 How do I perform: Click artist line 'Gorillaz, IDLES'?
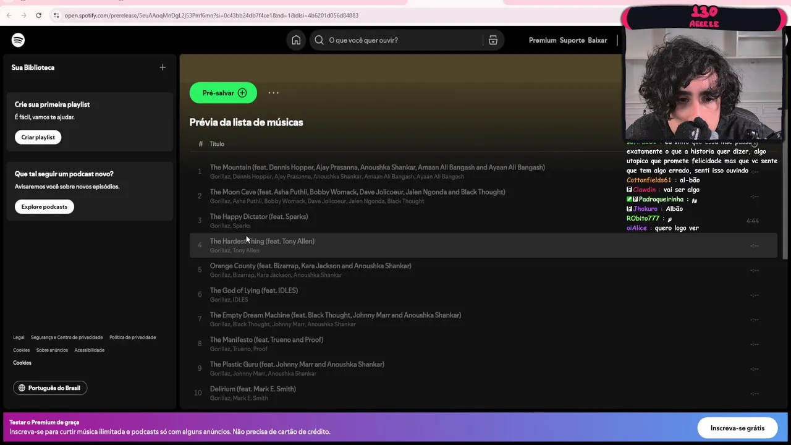click(x=229, y=300)
